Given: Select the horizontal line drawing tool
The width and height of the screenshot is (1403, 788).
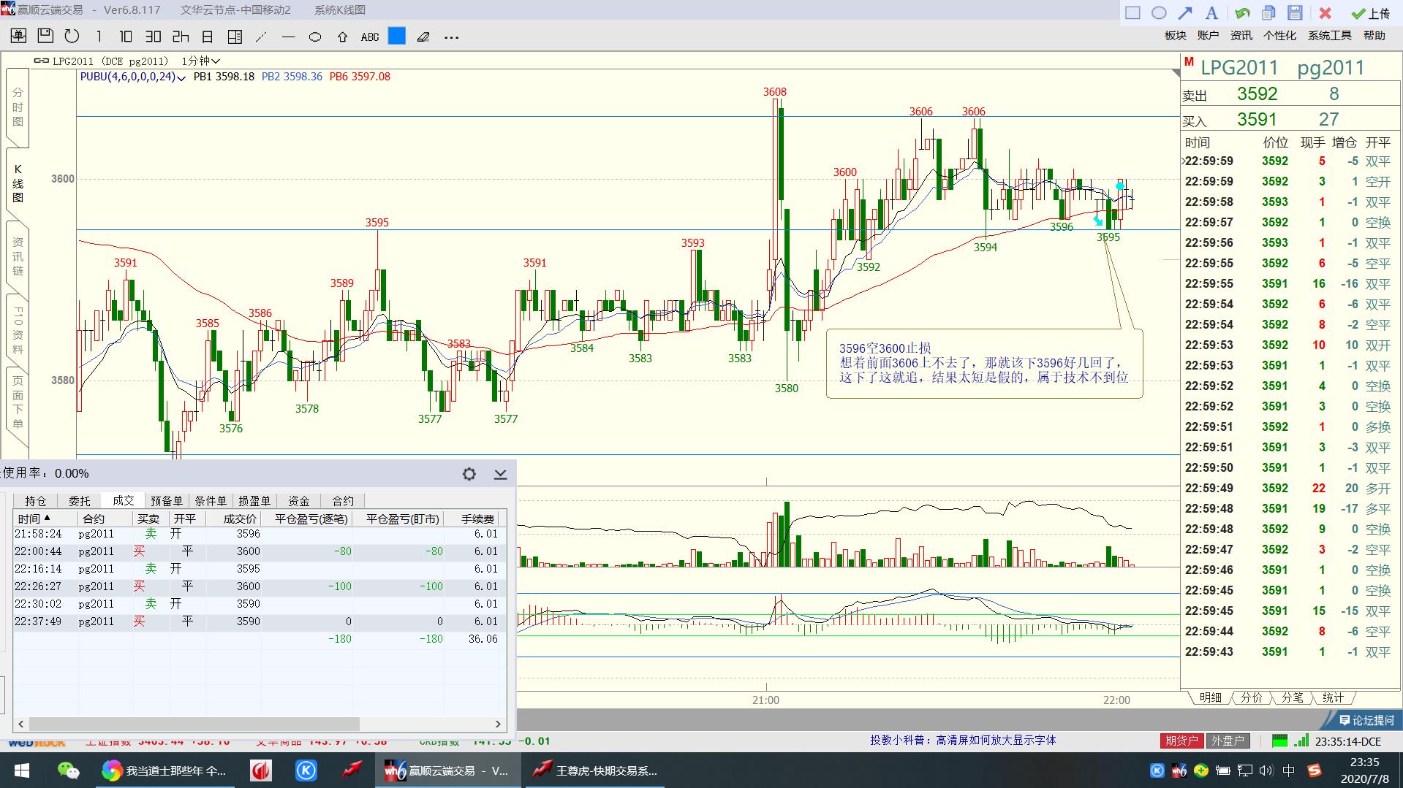Looking at the screenshot, I should coord(288,36).
